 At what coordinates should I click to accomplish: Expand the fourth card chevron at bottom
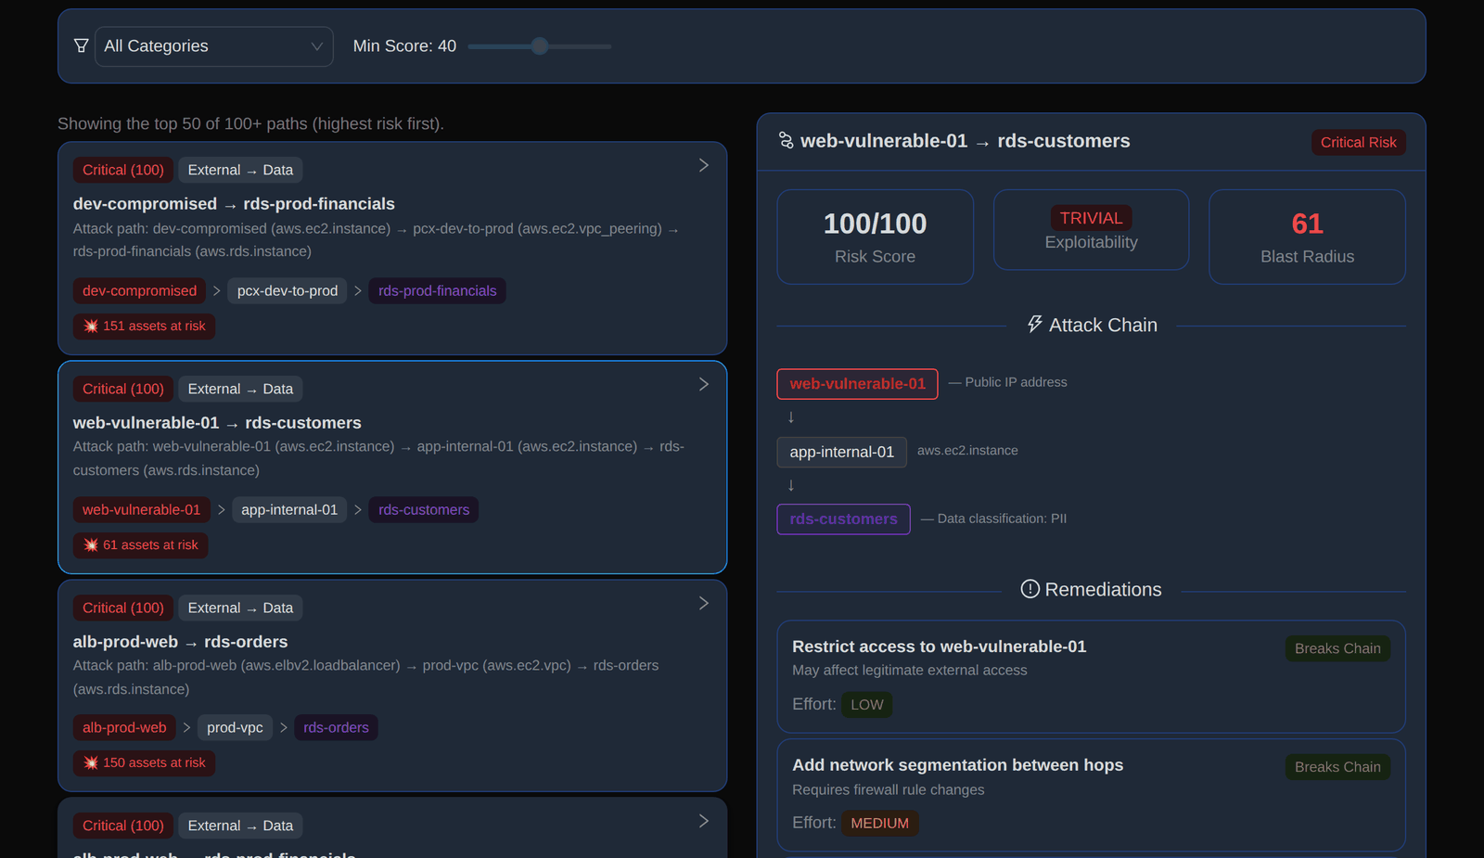704,821
